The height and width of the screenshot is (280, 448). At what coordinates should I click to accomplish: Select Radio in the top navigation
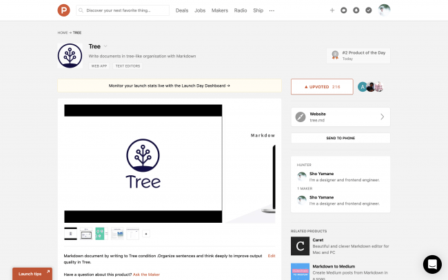(241, 10)
